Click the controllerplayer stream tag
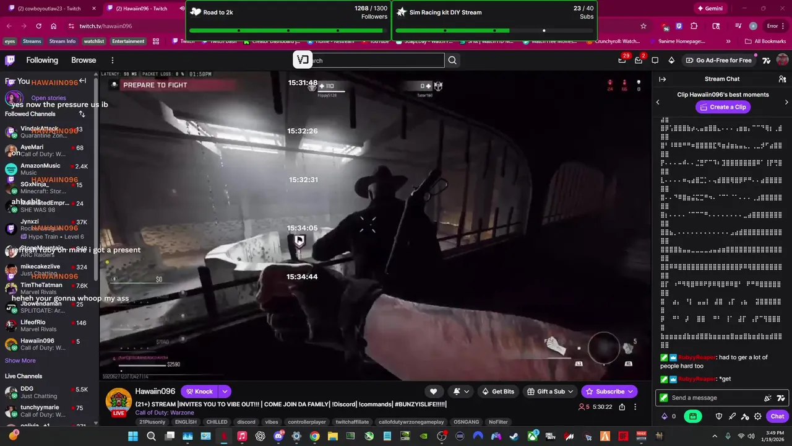The width and height of the screenshot is (792, 446). [x=307, y=422]
